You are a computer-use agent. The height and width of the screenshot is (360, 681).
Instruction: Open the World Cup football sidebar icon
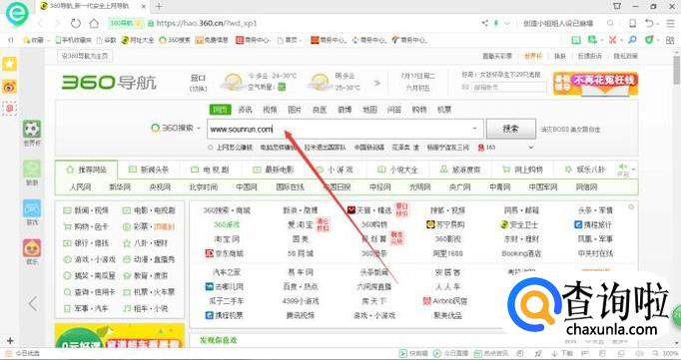(x=32, y=130)
